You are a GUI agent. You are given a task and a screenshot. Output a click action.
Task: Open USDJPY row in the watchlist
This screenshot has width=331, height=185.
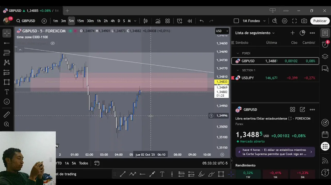pos(275,78)
